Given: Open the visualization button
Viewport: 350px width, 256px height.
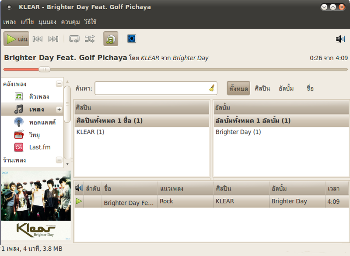Looking at the screenshot, I should click(132, 39).
